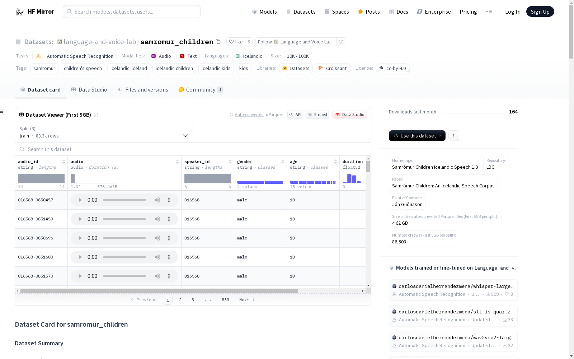Screen dimensions: 574x359
Task: Open audio options menu for row 016568-0851600
Action: [169, 257]
